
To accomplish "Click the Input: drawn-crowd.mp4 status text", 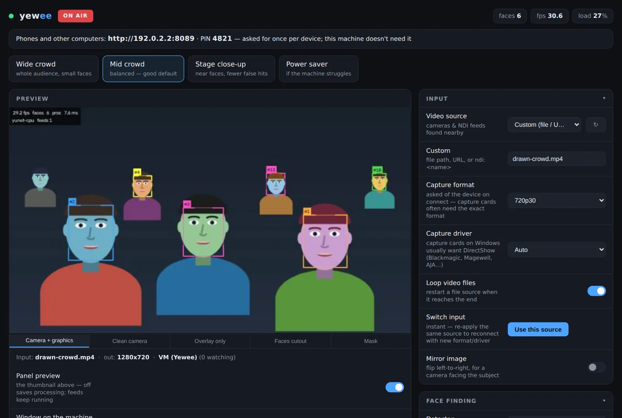I will (x=55, y=357).
